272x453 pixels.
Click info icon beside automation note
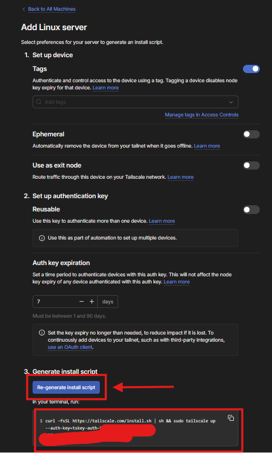click(x=42, y=238)
